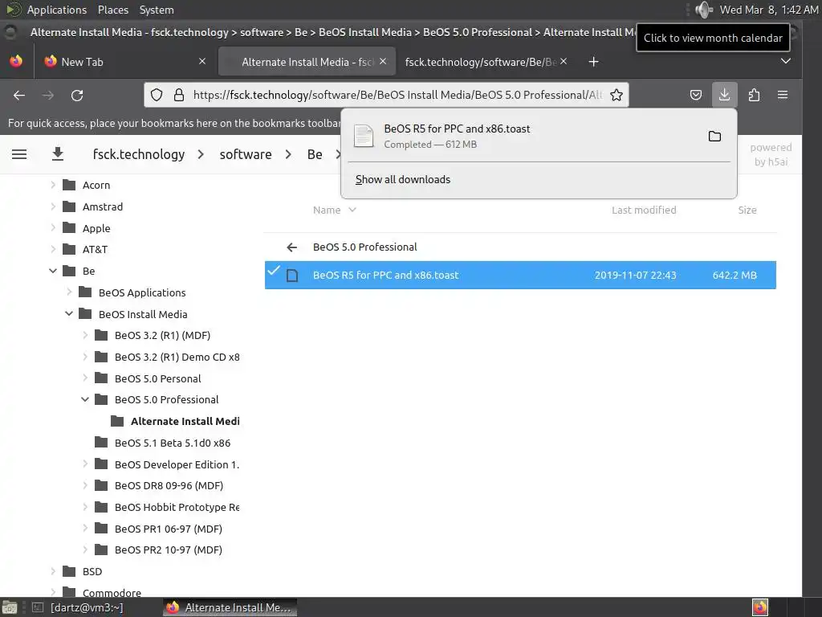Open the software breadcrumb link
The height and width of the screenshot is (617, 822).
[246, 154]
